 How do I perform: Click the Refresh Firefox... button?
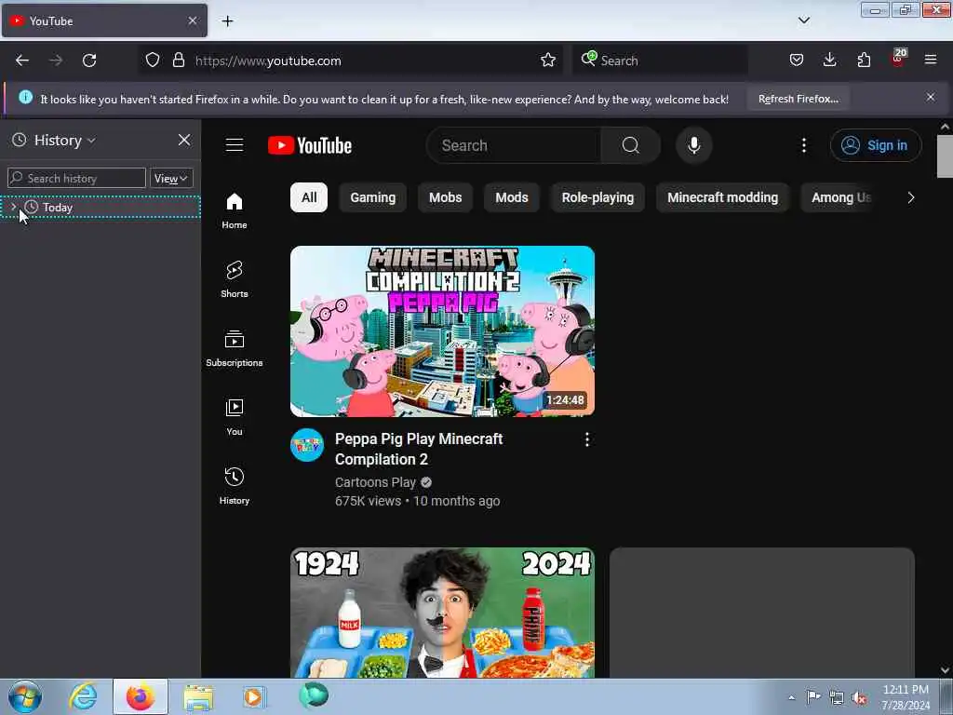coord(798,99)
